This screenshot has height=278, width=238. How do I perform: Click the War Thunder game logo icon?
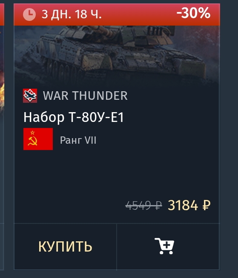pos(30,96)
